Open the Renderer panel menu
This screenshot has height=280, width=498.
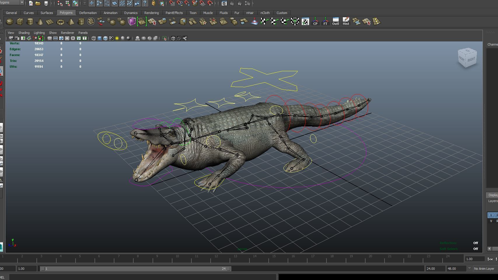67,33
